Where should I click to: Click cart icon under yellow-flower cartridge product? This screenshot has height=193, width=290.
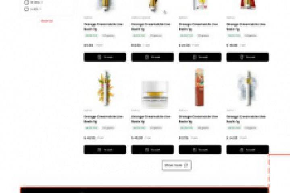99,150
